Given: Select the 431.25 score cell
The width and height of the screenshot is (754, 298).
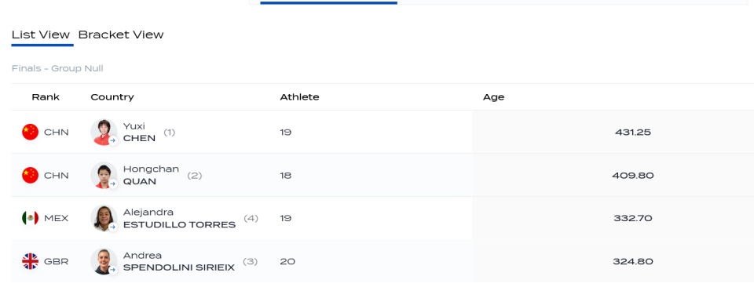Looking at the screenshot, I should coord(633,132).
